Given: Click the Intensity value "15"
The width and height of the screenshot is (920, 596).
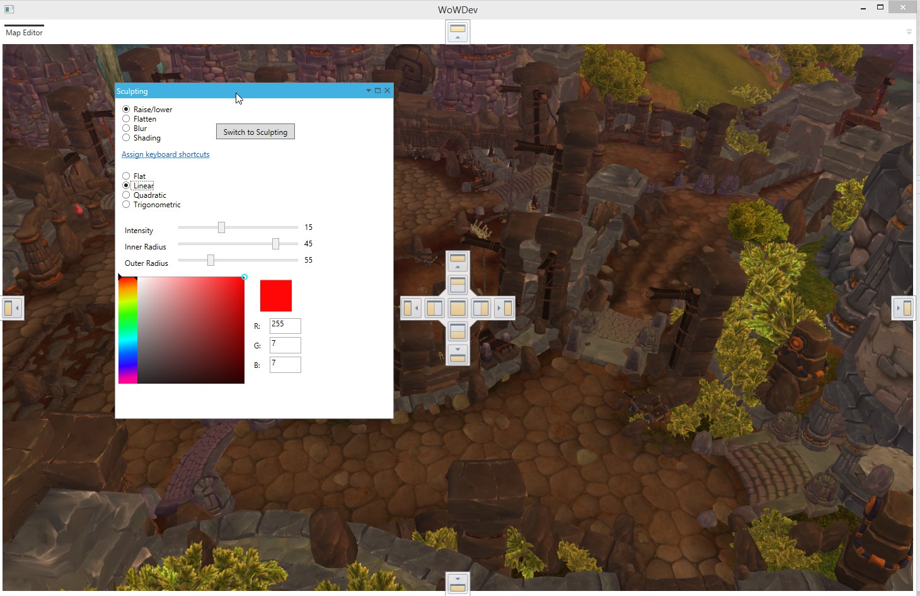Looking at the screenshot, I should pyautogui.click(x=308, y=227).
